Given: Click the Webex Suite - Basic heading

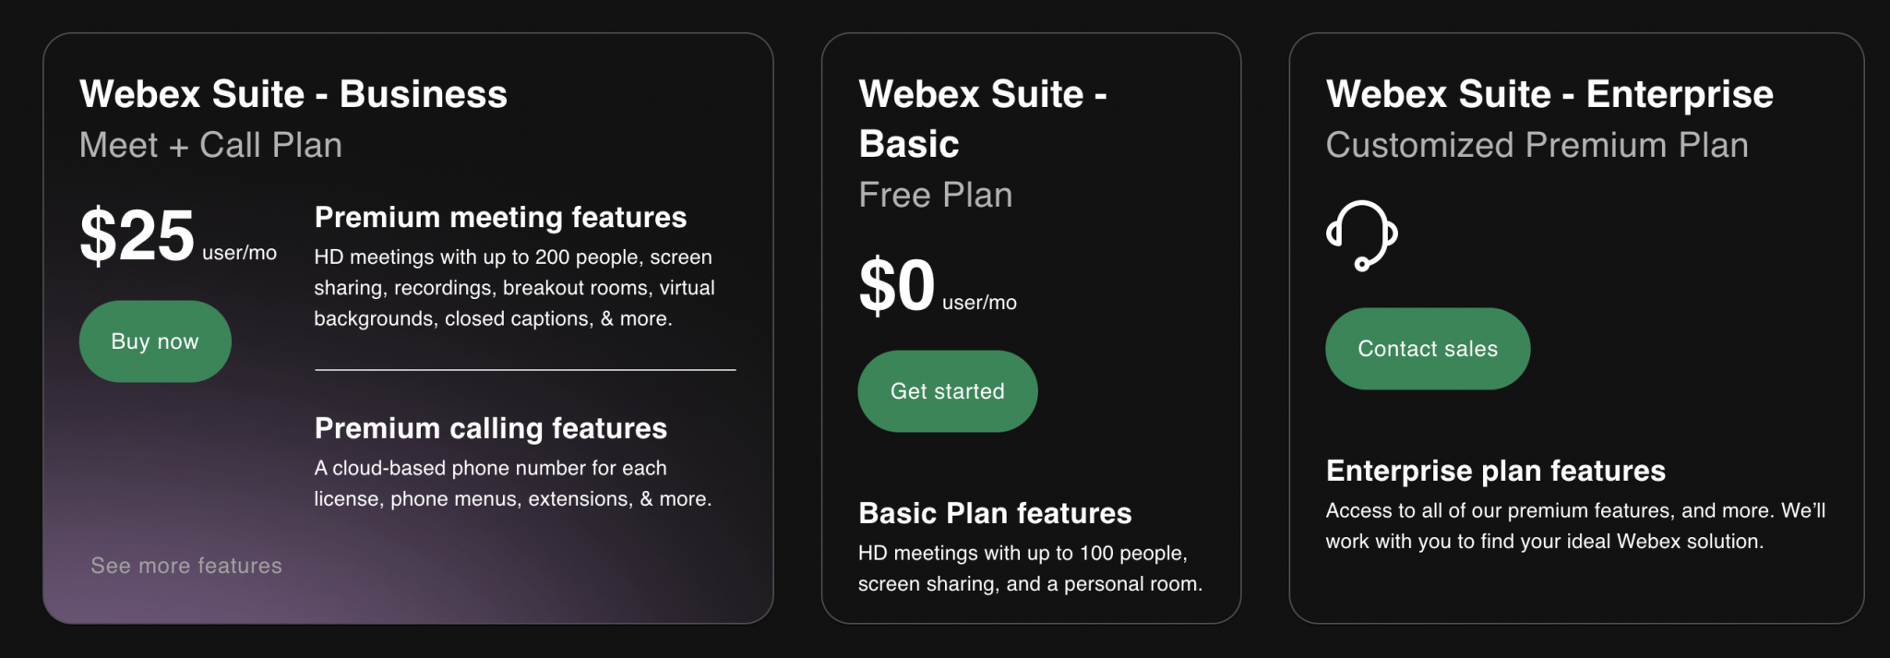Looking at the screenshot, I should 983,118.
